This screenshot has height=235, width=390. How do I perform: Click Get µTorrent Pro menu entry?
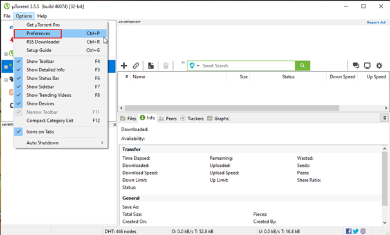click(60, 25)
